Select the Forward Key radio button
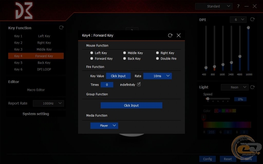Image resolution: width=263 pixels, height=164 pixels. click(91, 58)
